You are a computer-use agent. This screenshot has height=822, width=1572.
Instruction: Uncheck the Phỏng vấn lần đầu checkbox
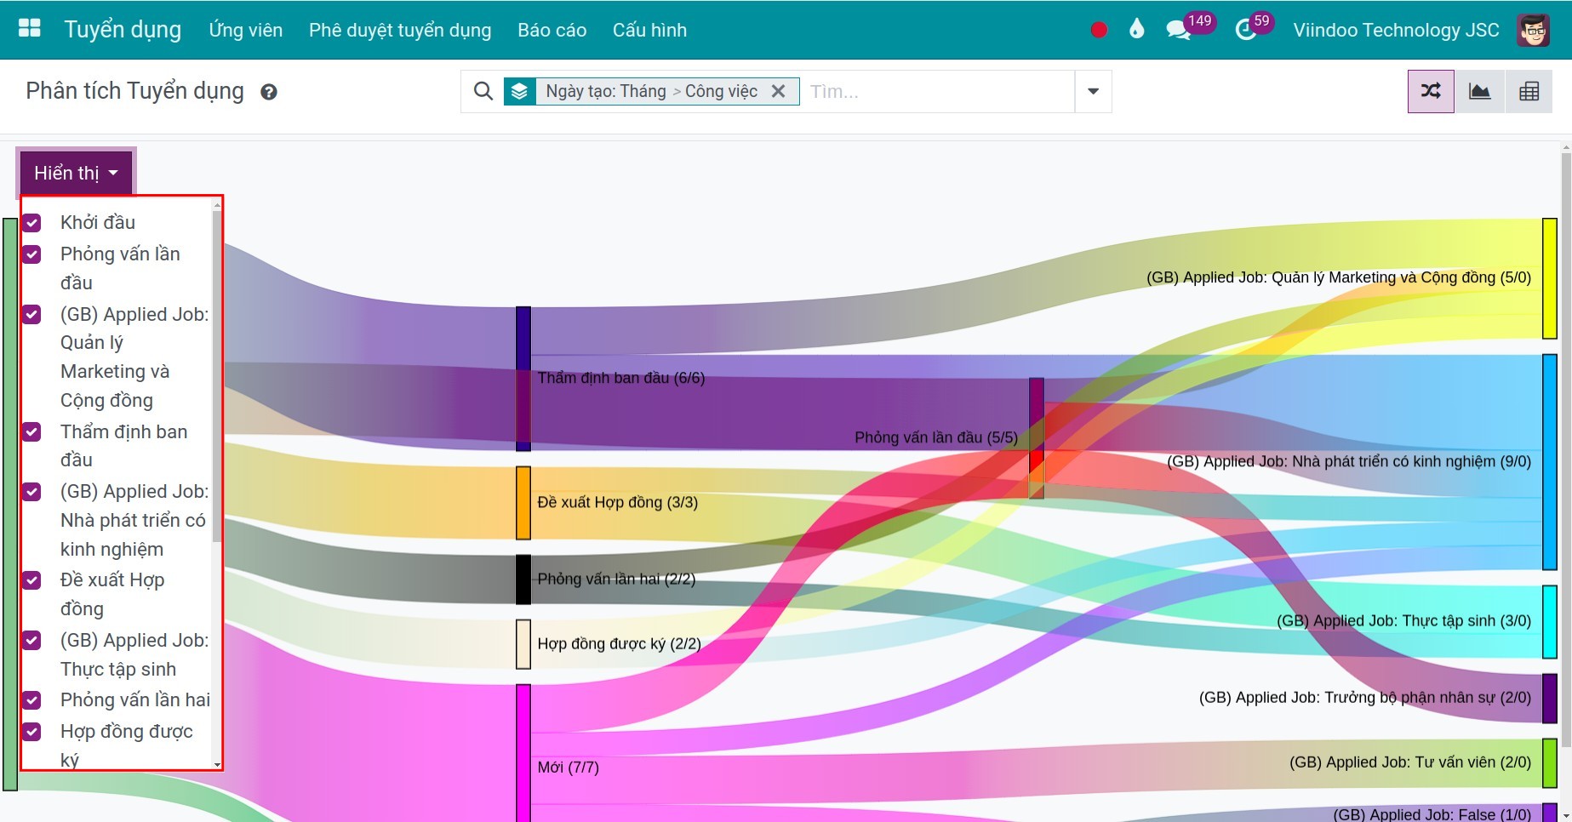pos(31,254)
